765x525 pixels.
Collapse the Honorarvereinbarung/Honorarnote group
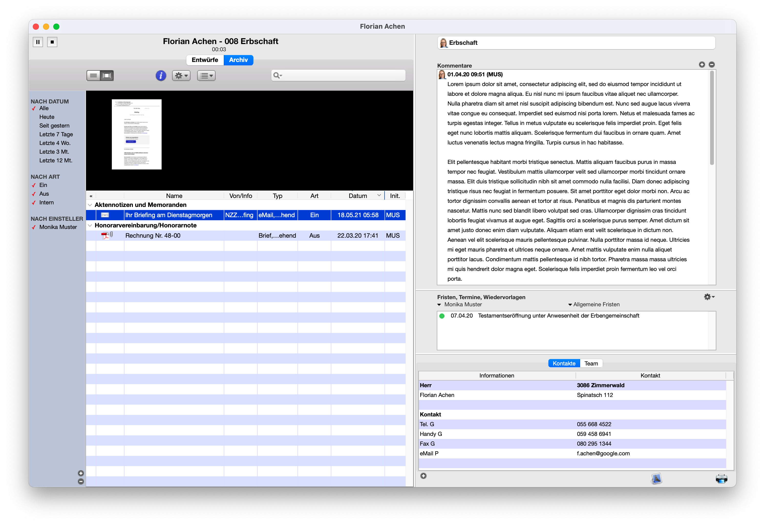(90, 226)
